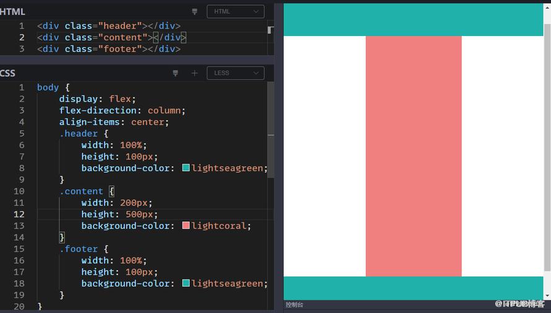Click the lightcoral color swatch
The width and height of the screenshot is (551, 313).
click(186, 225)
